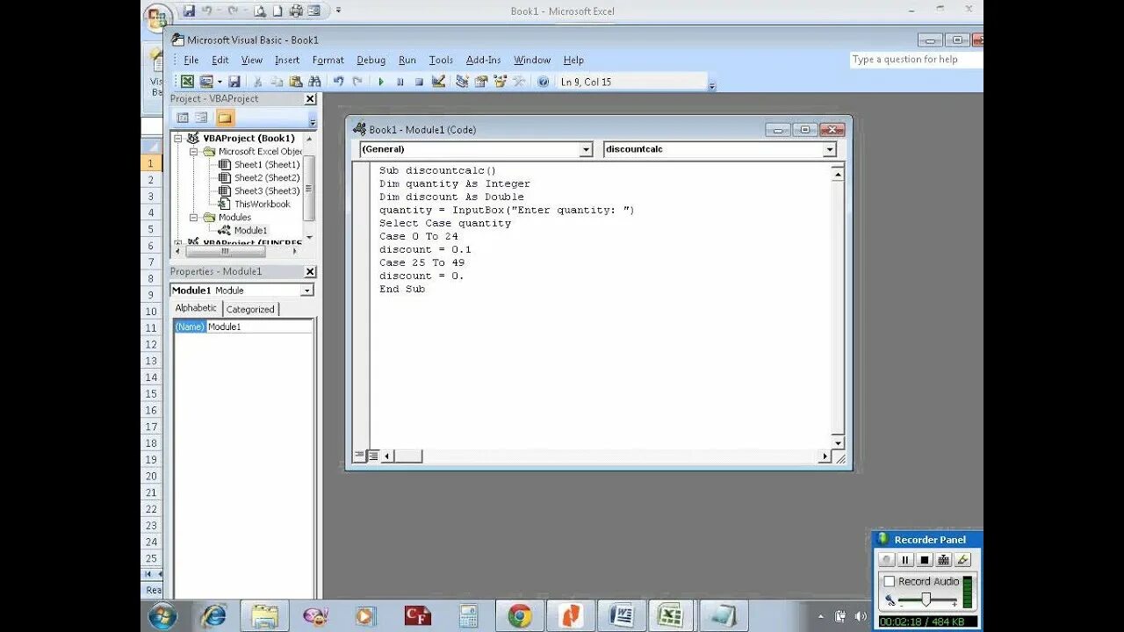Pause recording in the Recorder Panel

click(905, 560)
